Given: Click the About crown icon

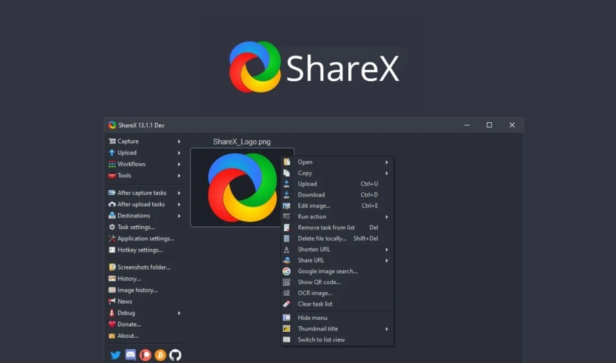Looking at the screenshot, I should tap(112, 336).
